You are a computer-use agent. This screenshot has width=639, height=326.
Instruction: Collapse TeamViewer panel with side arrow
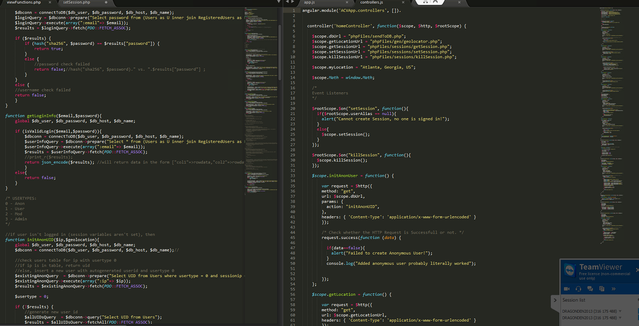(x=555, y=300)
